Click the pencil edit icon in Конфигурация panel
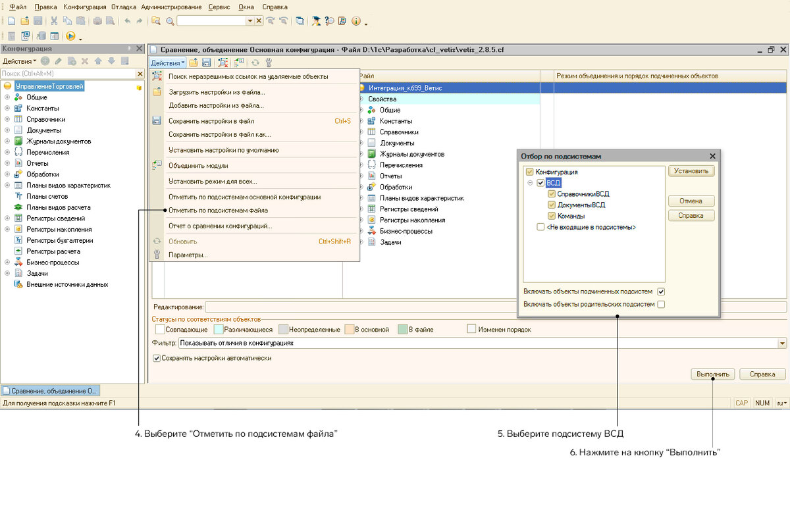Image resolution: width=790 pixels, height=508 pixels. 59,61
